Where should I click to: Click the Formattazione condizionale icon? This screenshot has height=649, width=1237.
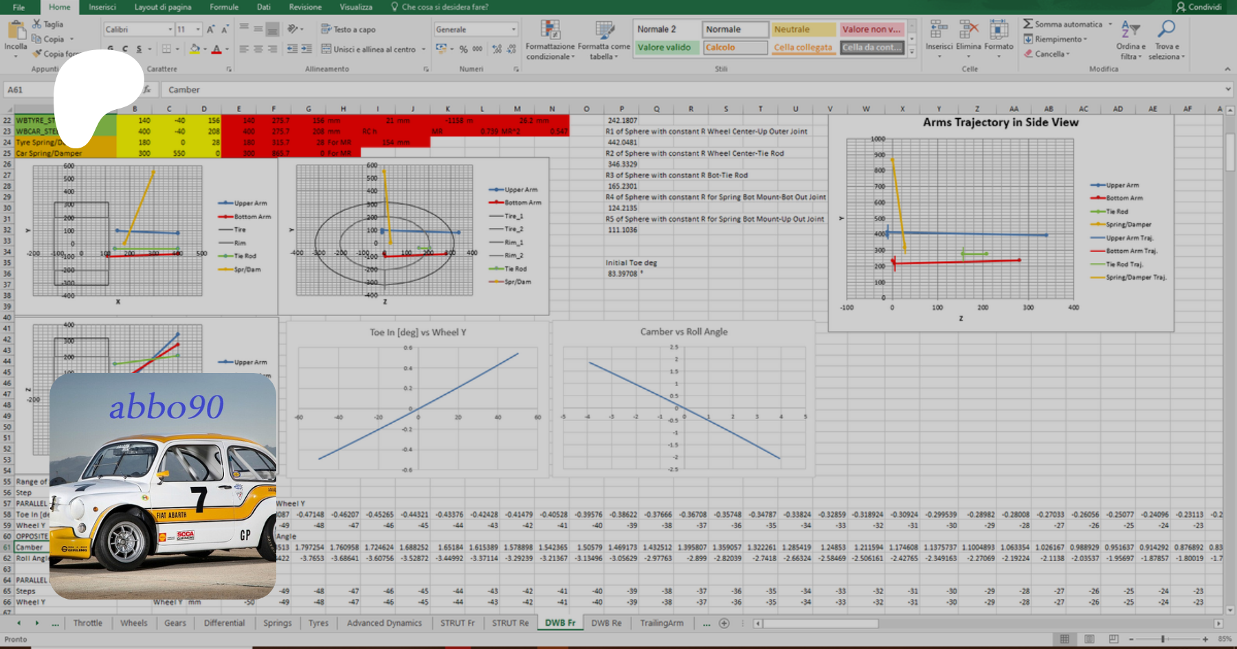pyautogui.click(x=550, y=30)
